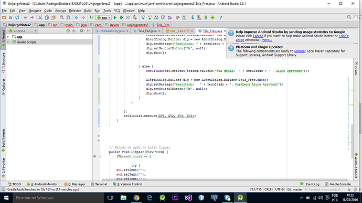Viewport: 362px width, 203px height.
Task: Click Procurar no Windows search box
Action: pyautogui.click(x=58, y=198)
